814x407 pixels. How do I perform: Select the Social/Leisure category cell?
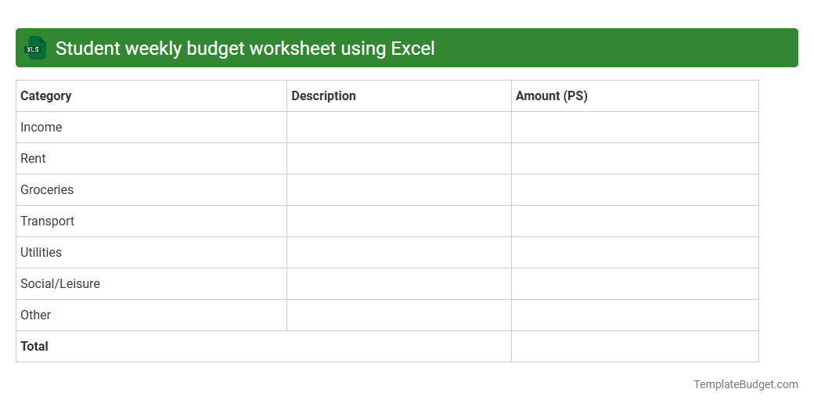click(152, 284)
